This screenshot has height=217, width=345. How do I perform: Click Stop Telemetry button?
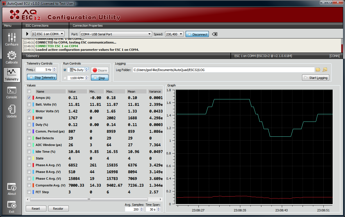(42, 77)
